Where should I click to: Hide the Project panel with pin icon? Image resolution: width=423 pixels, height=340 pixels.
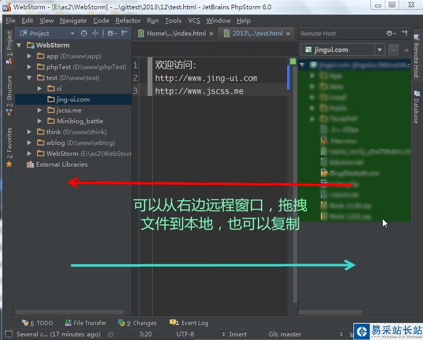point(124,33)
